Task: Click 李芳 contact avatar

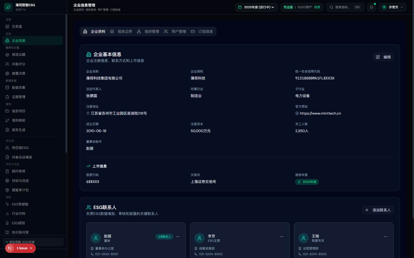Action: point(199,238)
